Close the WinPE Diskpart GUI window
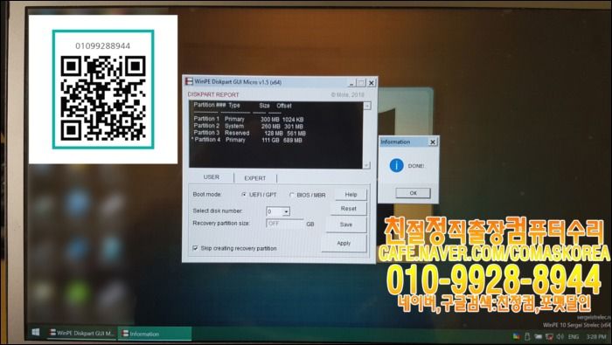This screenshot has width=612, height=345. click(372, 83)
